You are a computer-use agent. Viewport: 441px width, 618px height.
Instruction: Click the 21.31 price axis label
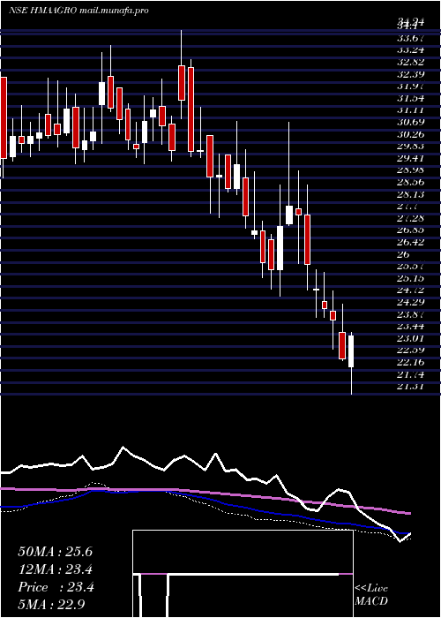click(410, 387)
